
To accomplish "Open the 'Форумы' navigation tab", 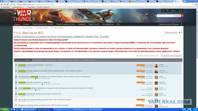I will point(17,24).
